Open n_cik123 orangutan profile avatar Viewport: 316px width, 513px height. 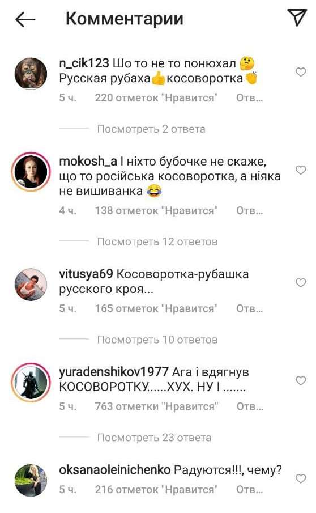pos(31,74)
